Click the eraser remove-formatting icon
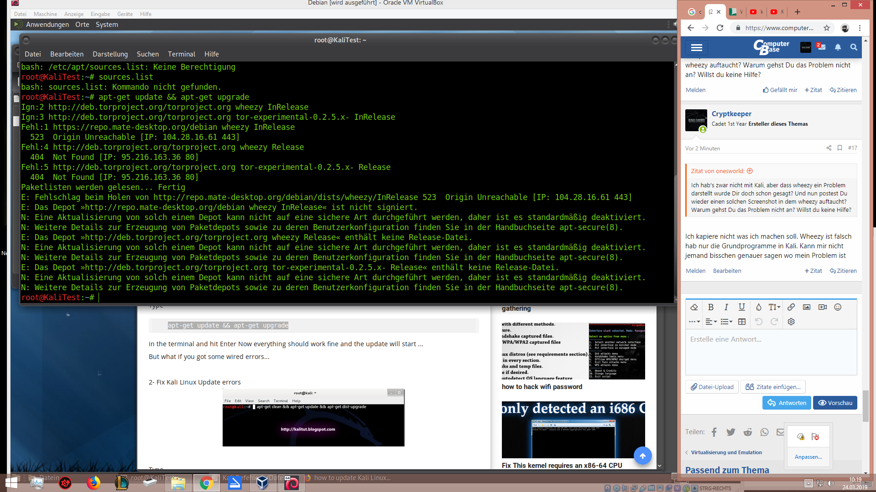This screenshot has width=876, height=492. point(694,307)
